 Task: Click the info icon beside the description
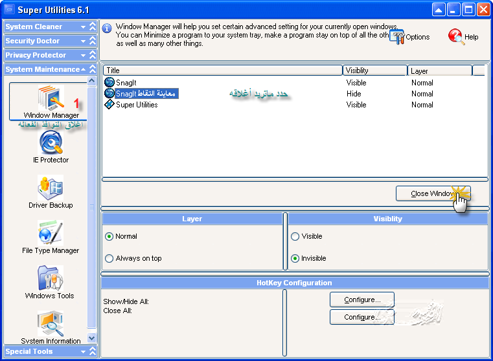point(107,28)
